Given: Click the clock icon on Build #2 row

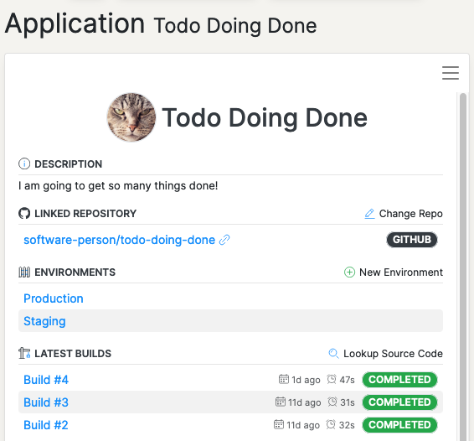Looking at the screenshot, I should (x=331, y=425).
